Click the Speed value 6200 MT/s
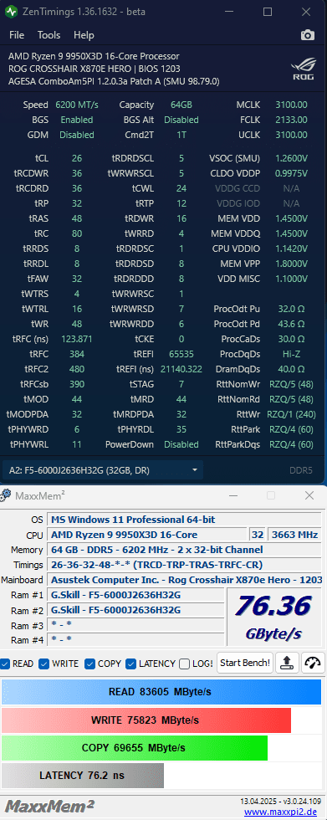The width and height of the screenshot is (327, 820). (x=77, y=105)
